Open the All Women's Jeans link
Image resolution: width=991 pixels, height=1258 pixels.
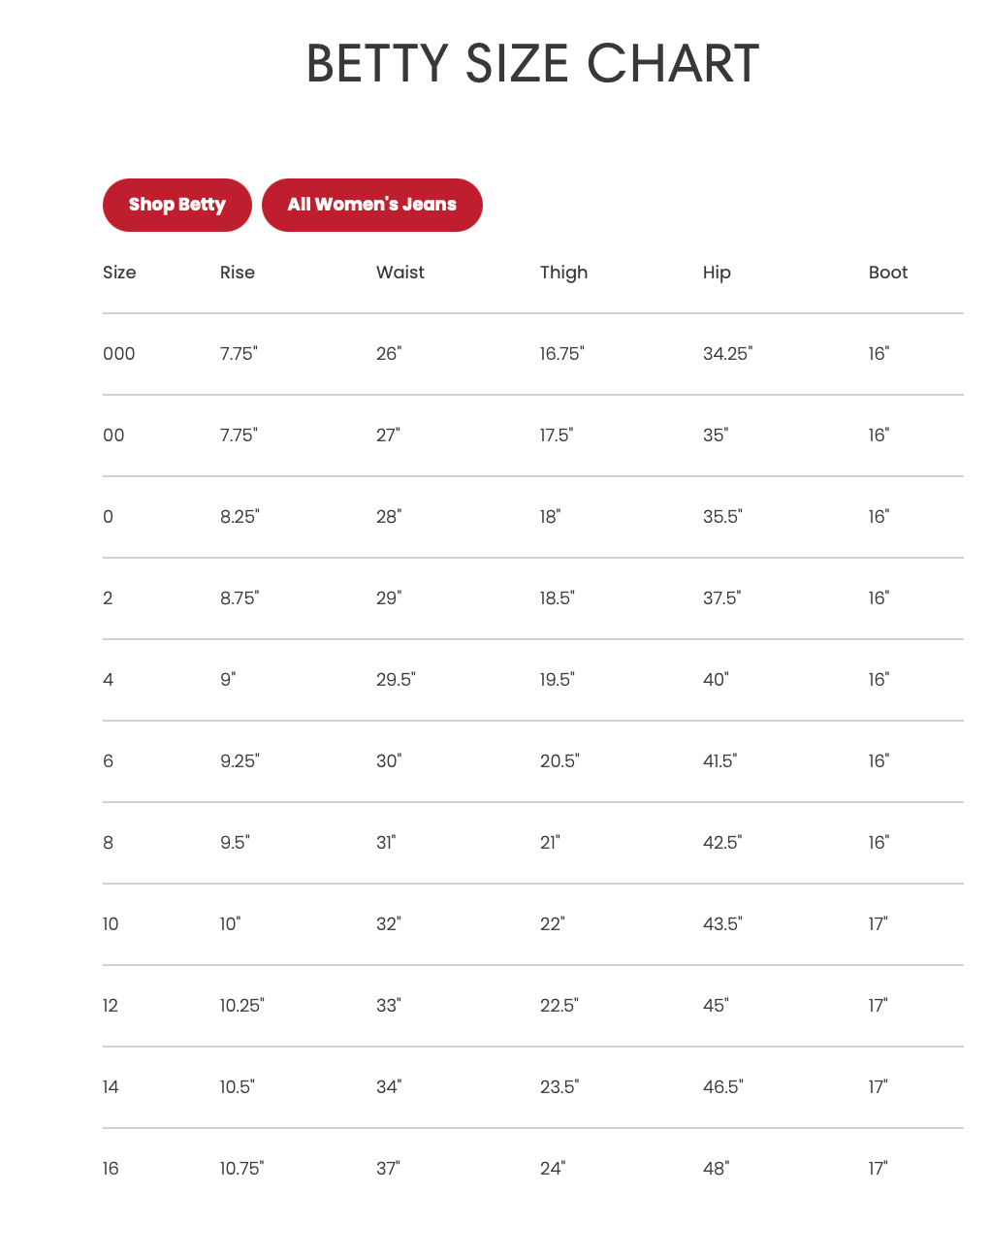click(371, 205)
